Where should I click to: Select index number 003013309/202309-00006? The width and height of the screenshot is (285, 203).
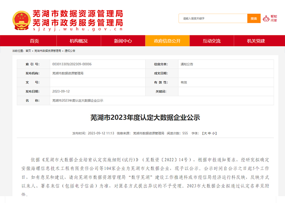point(72,64)
